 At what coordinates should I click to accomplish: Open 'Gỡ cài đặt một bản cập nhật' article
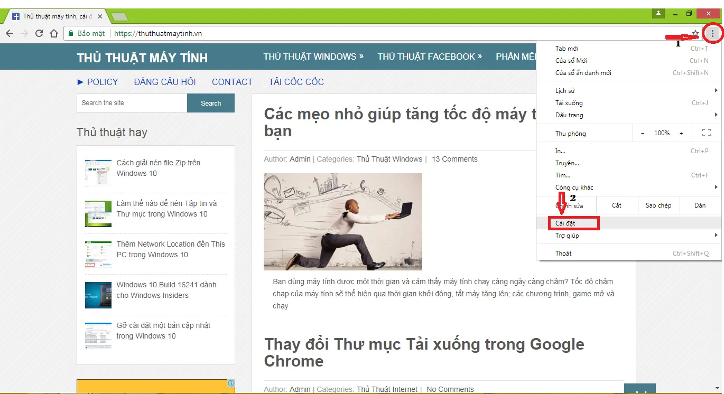click(x=163, y=331)
